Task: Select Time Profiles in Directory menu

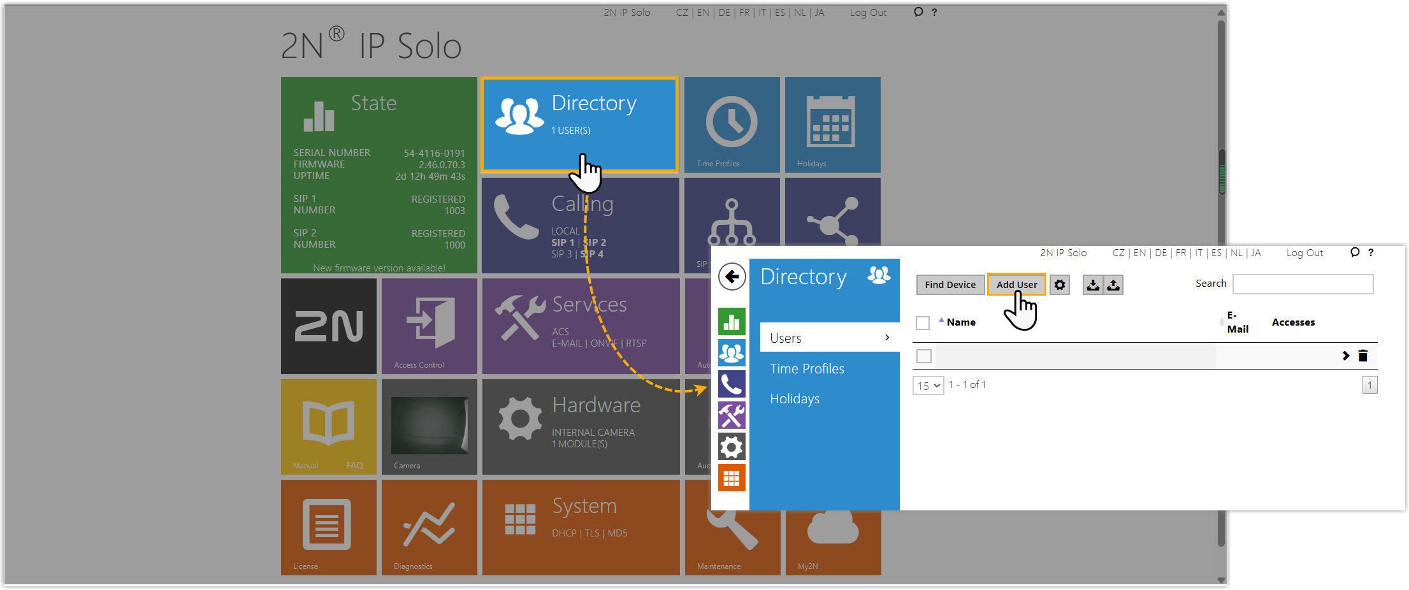Action: pos(807,369)
